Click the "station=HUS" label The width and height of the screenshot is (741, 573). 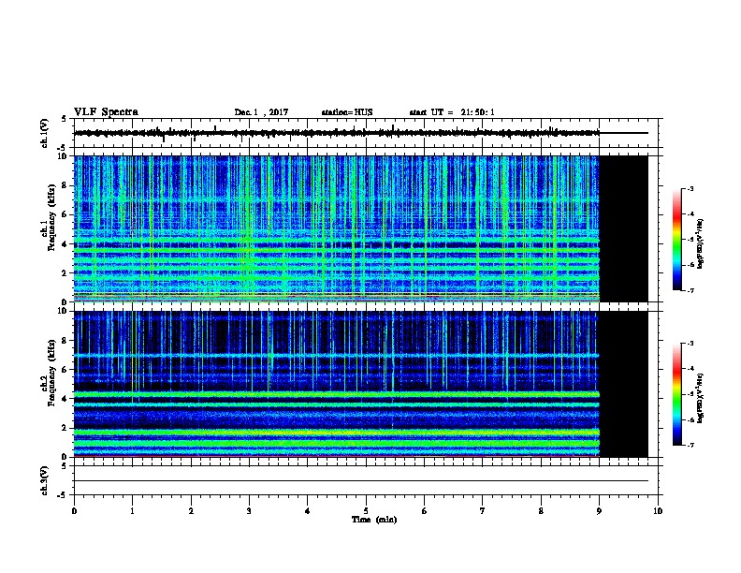click(347, 112)
